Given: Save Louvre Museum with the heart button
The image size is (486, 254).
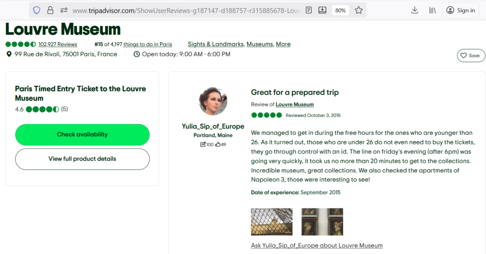Looking at the screenshot, I should tap(471, 56).
